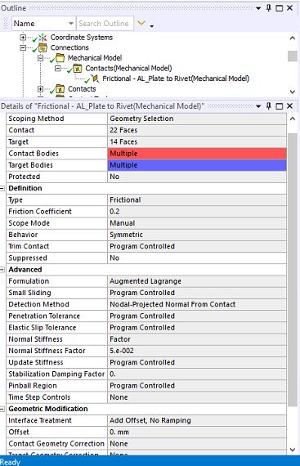Click the Scoping Method value Geometry Selection

click(x=197, y=119)
